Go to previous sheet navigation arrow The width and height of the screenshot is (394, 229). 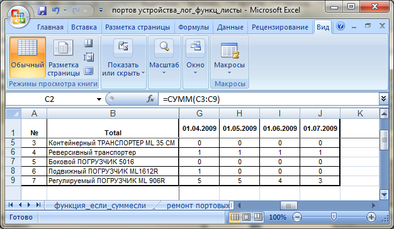[x=20, y=205]
